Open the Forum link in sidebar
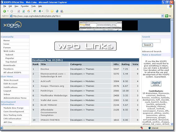The image size is (180, 132). (x=7, y=48)
